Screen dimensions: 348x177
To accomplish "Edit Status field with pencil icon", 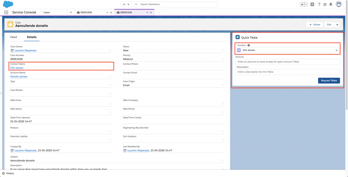I will 223,50.
